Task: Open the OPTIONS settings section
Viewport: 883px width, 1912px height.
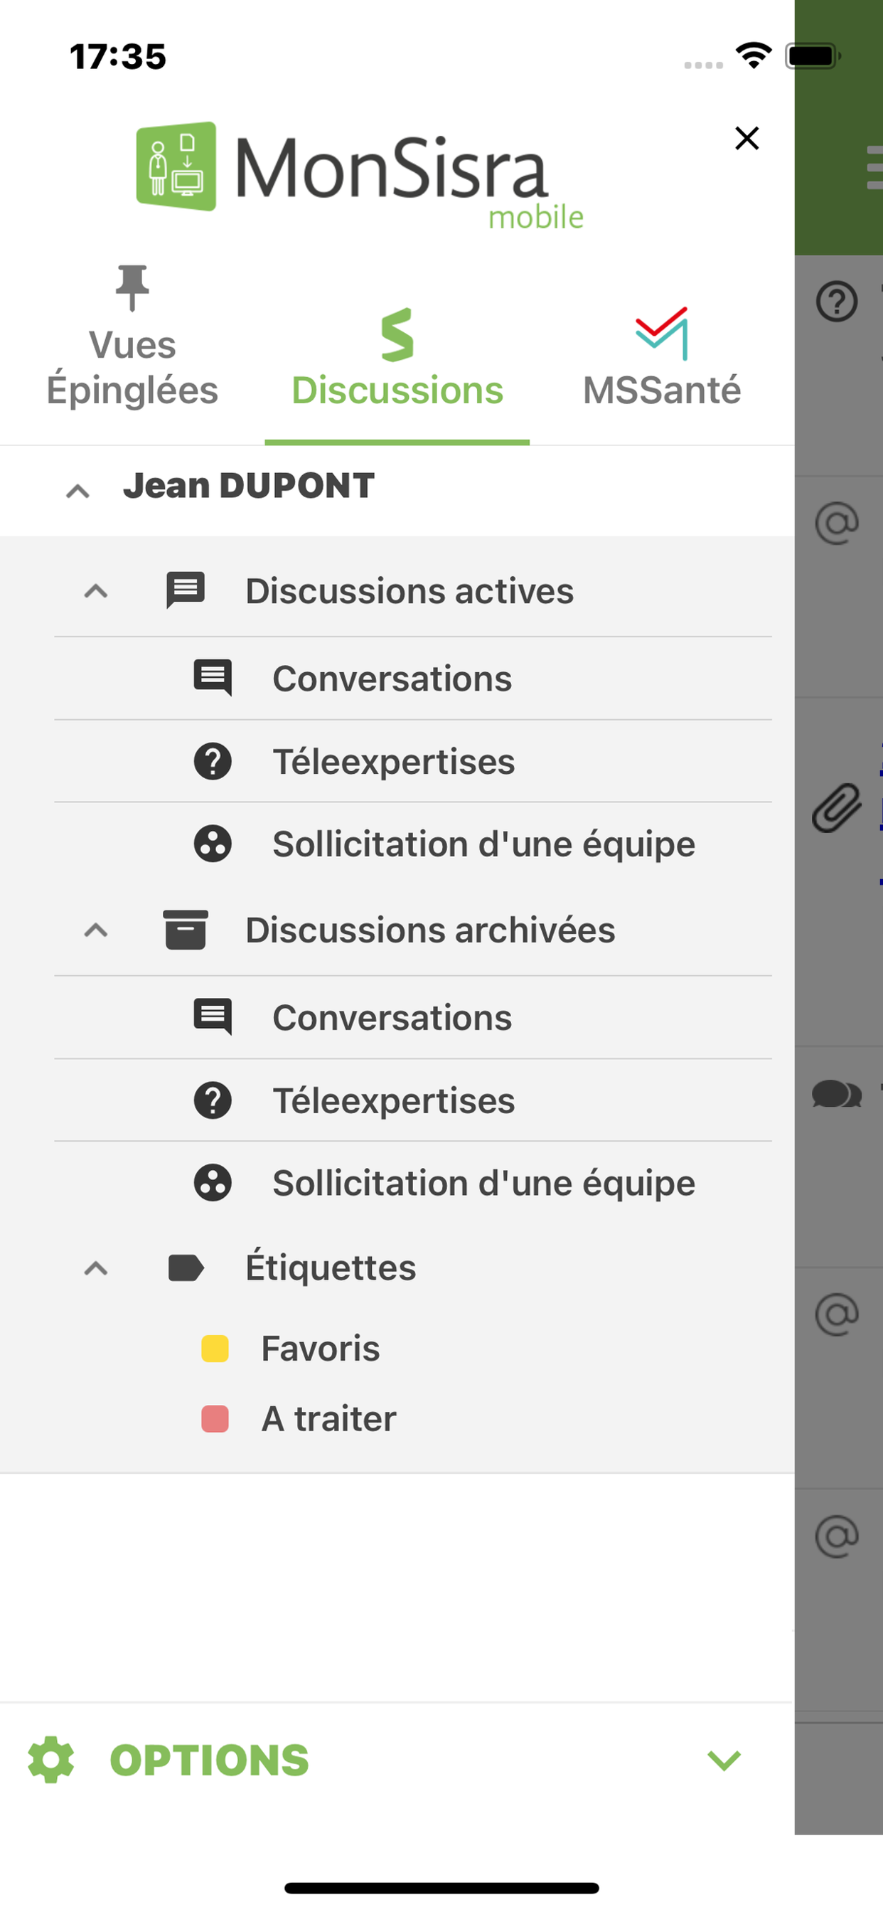Action: [397, 1760]
